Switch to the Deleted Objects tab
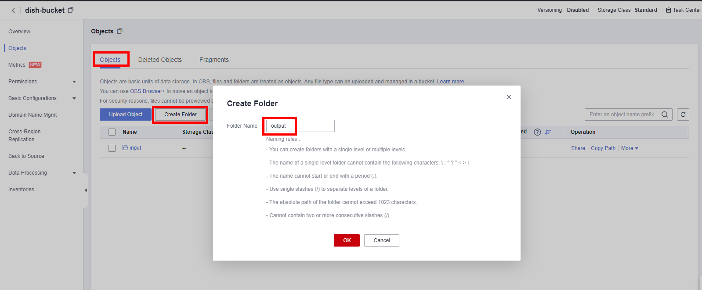Viewport: 702px width, 290px height. pyautogui.click(x=160, y=60)
